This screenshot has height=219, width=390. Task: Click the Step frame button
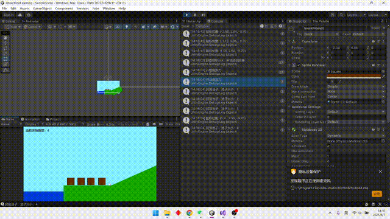pos(203,15)
